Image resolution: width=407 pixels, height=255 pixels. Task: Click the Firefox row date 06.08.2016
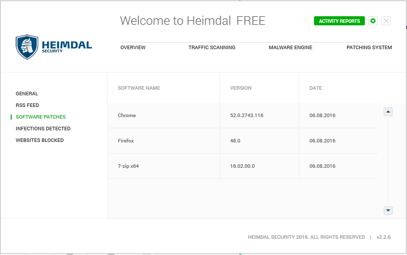(x=322, y=141)
